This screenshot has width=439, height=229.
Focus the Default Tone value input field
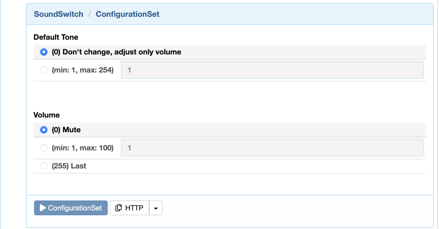point(272,70)
